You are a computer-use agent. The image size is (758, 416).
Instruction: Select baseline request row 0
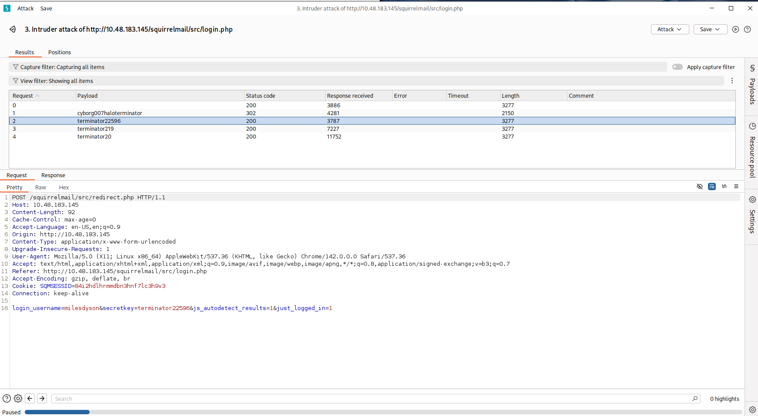372,105
